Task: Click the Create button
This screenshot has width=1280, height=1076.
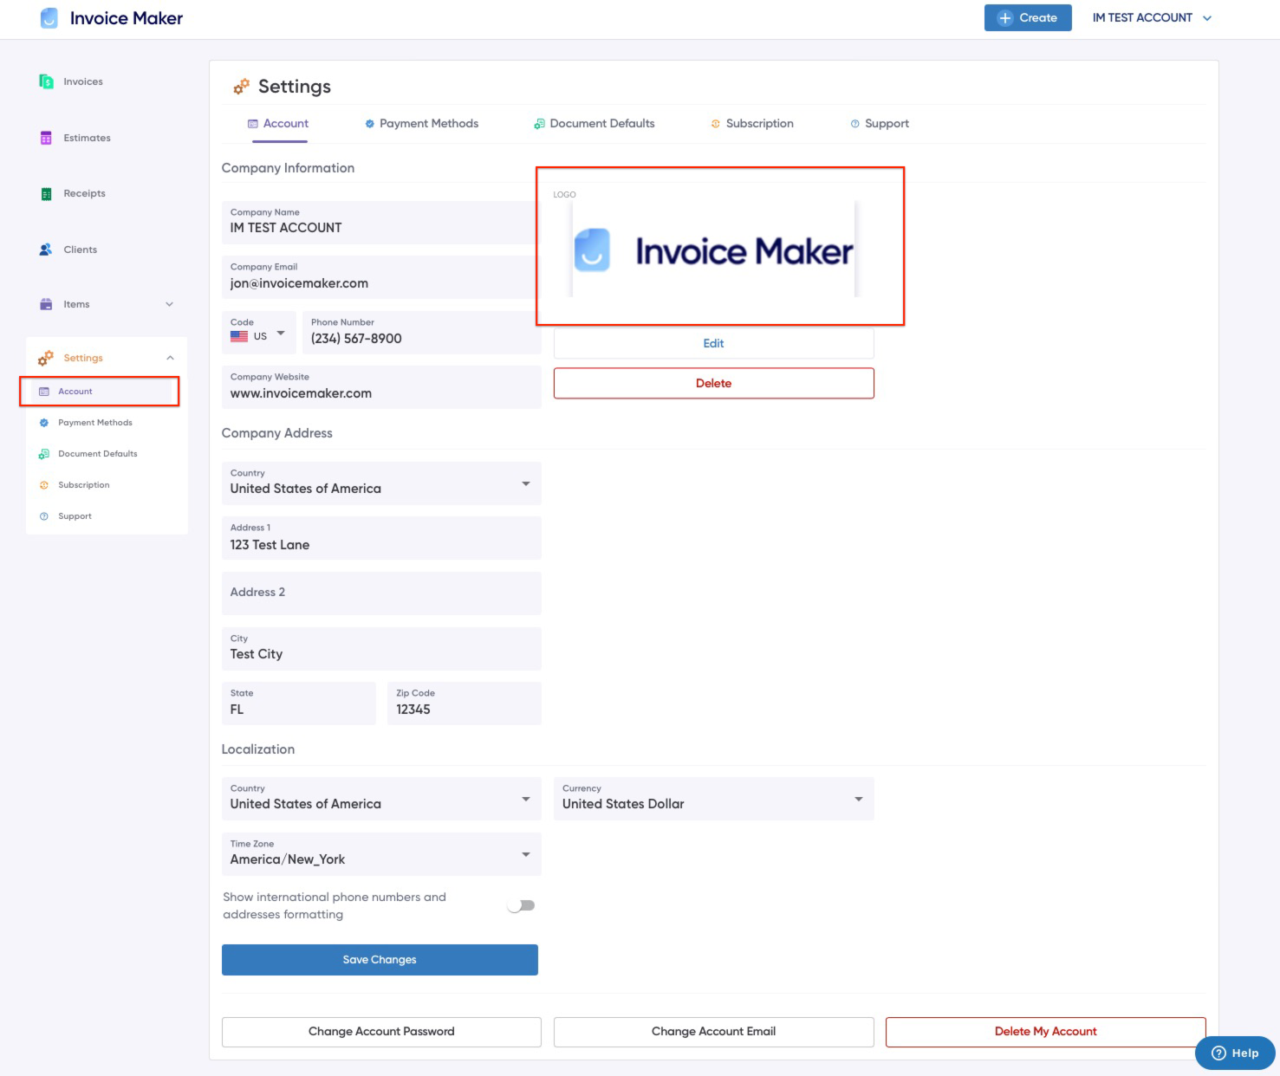Action: [x=1028, y=18]
